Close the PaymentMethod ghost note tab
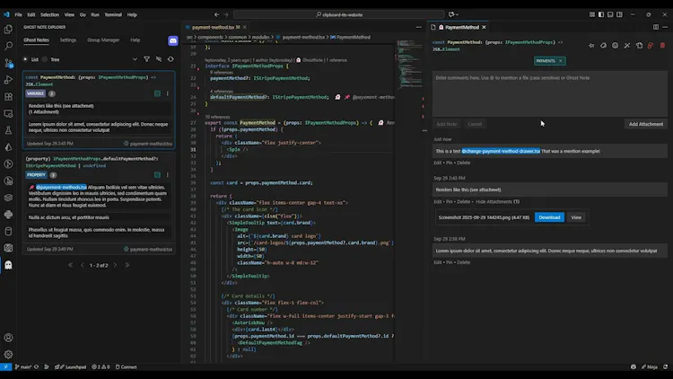 (x=484, y=27)
